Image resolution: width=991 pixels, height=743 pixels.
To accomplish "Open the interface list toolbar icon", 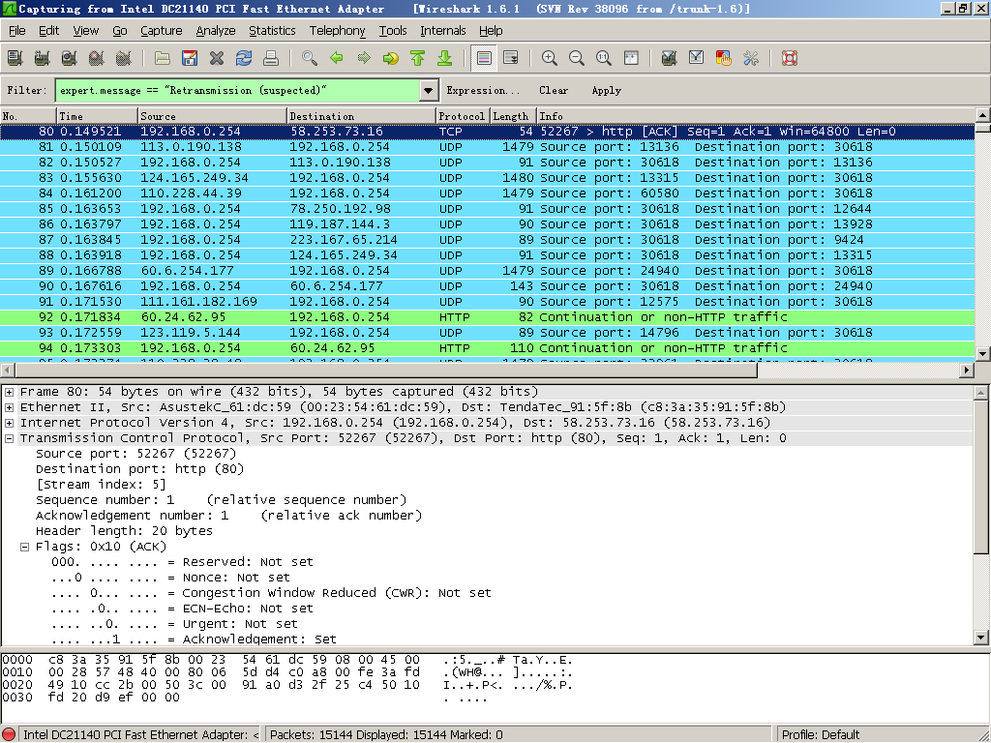I will click(x=15, y=58).
